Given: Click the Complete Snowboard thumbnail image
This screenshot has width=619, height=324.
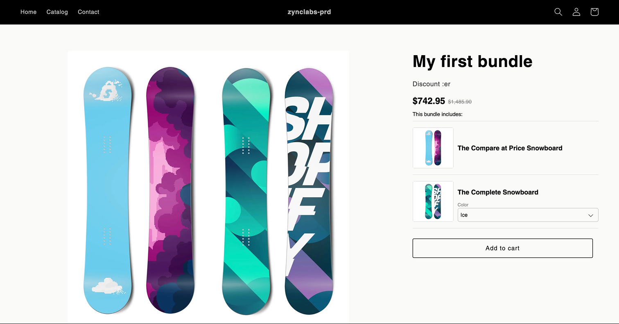Looking at the screenshot, I should point(433,201).
